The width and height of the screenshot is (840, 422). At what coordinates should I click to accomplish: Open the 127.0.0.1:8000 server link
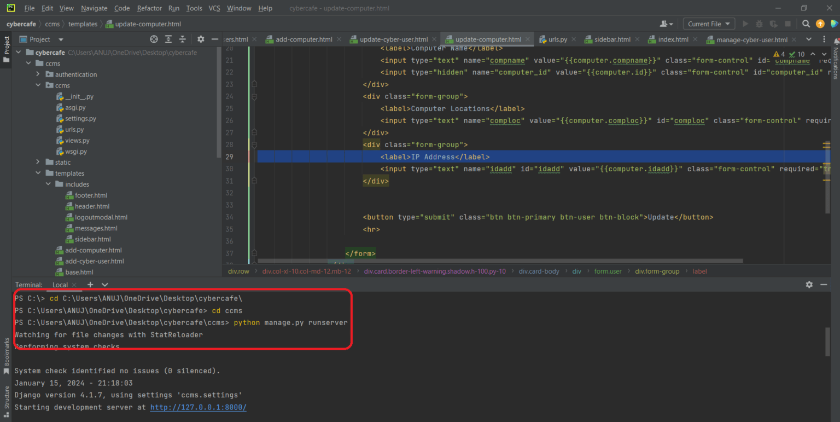tap(198, 407)
